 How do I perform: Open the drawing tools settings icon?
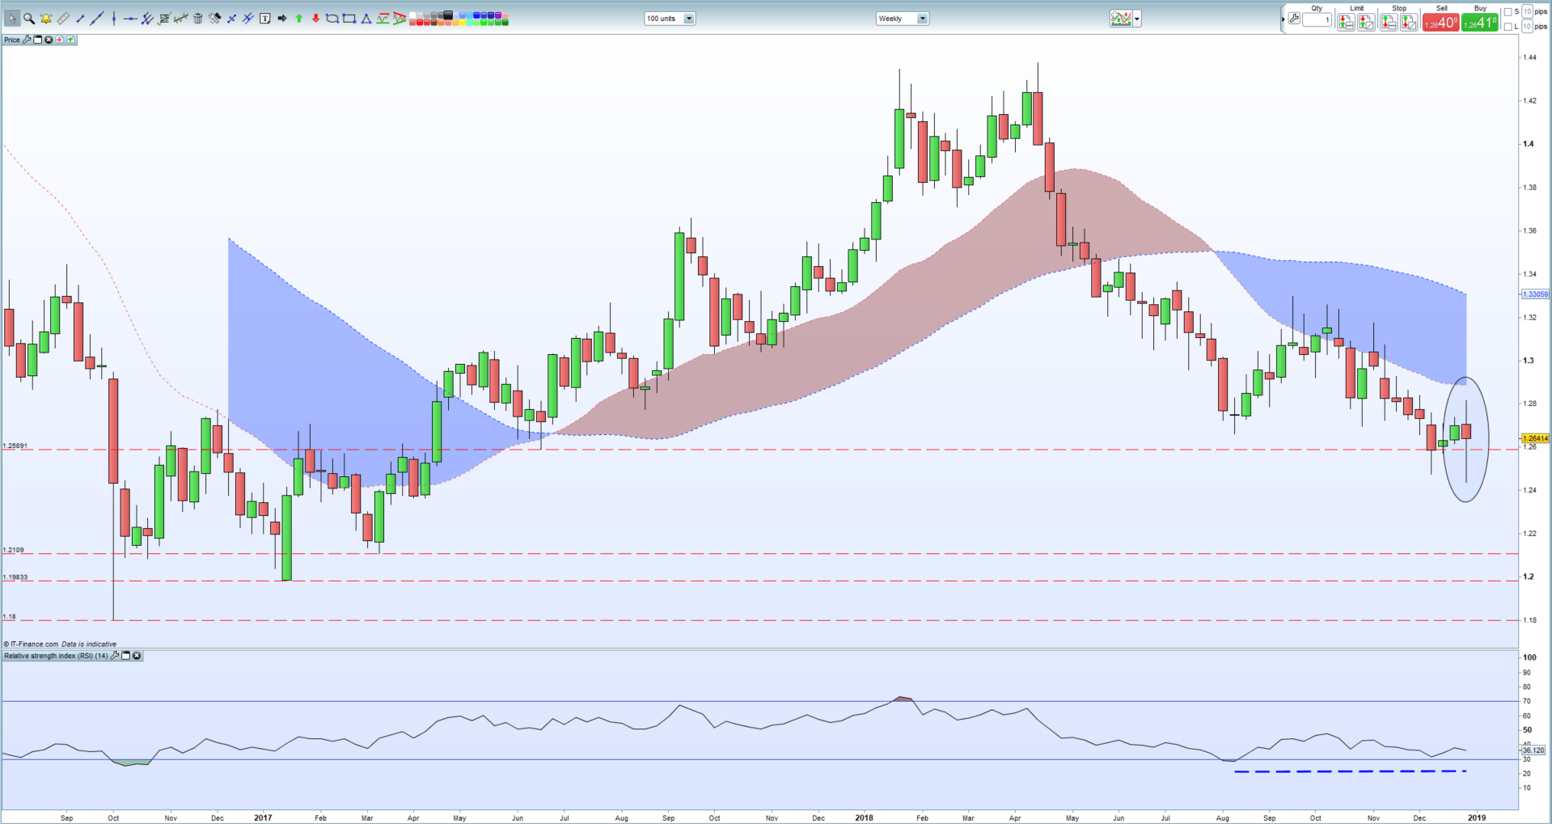(x=215, y=19)
